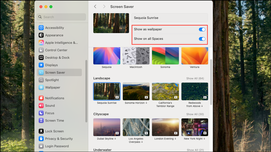The height and width of the screenshot is (152, 271).
Task: Open Control Center from sidebar
Action: pos(59,50)
